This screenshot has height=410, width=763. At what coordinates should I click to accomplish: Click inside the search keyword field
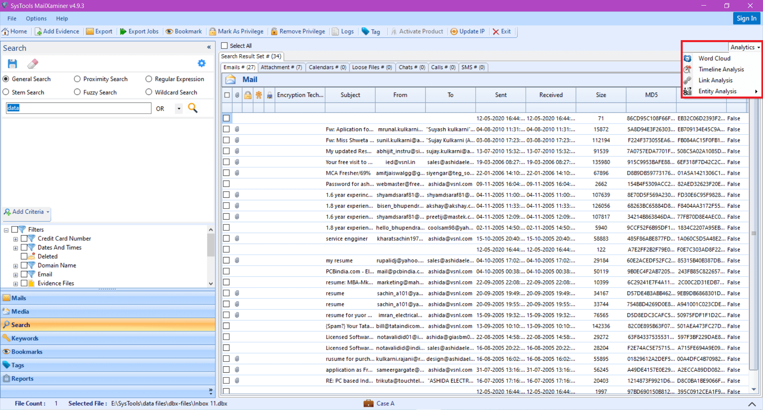click(x=78, y=108)
